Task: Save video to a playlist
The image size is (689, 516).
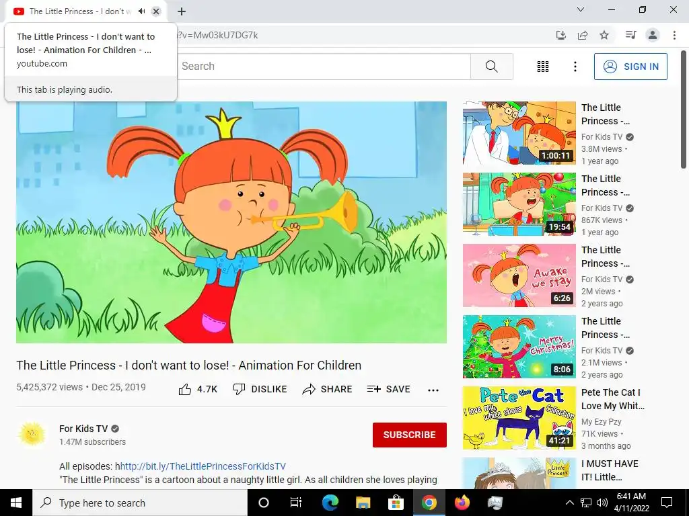Action: (389, 389)
